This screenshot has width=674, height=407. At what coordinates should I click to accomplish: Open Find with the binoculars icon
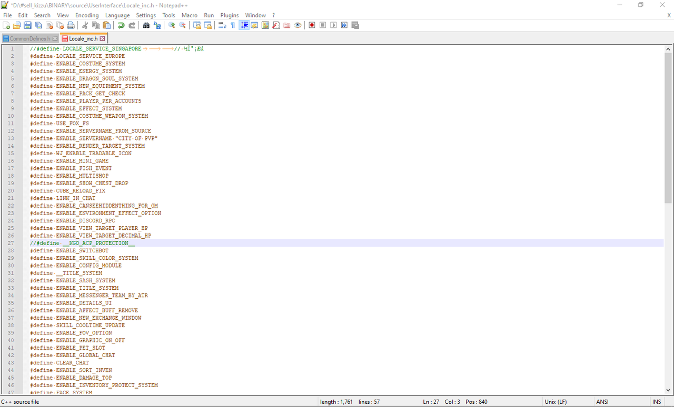(x=146, y=25)
